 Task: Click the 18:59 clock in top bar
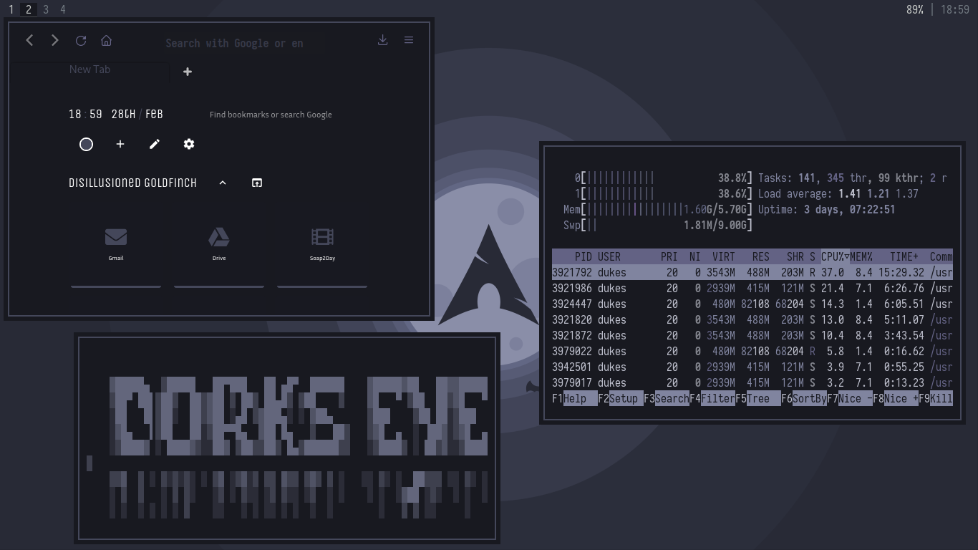(x=955, y=9)
